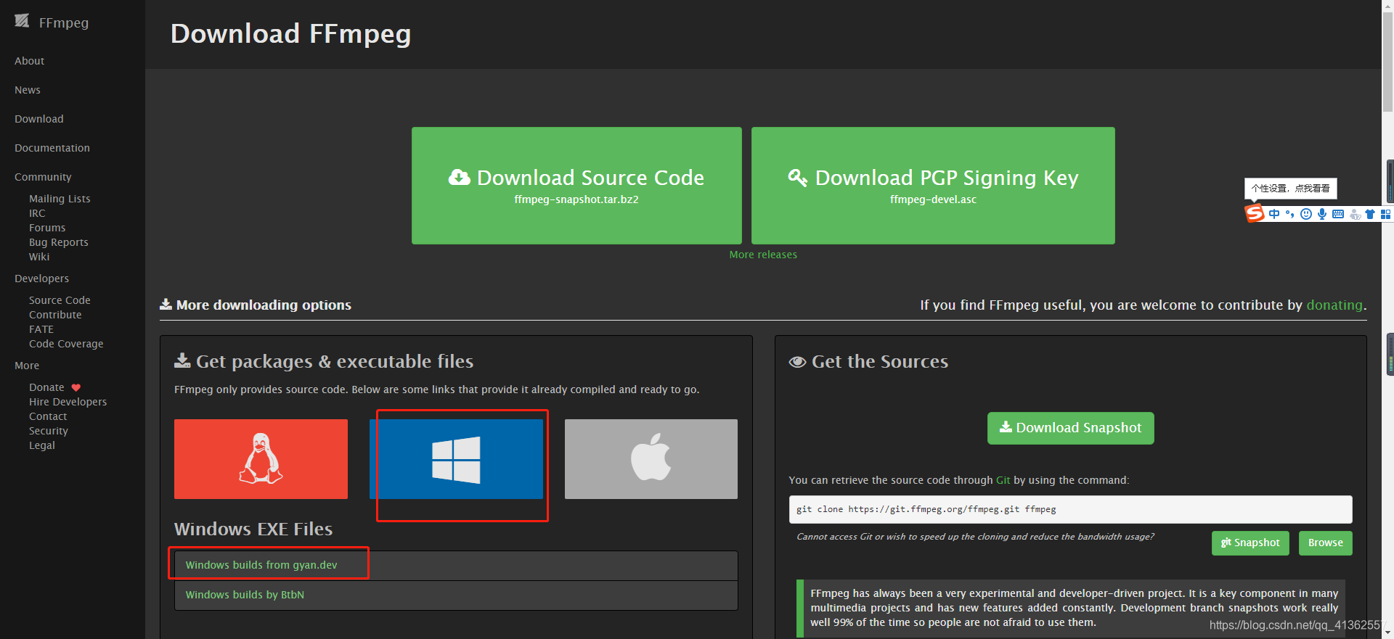Open the More sidebar item
Image resolution: width=1394 pixels, height=639 pixels.
pyautogui.click(x=27, y=366)
